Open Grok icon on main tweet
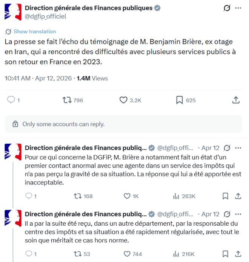 click(x=227, y=8)
